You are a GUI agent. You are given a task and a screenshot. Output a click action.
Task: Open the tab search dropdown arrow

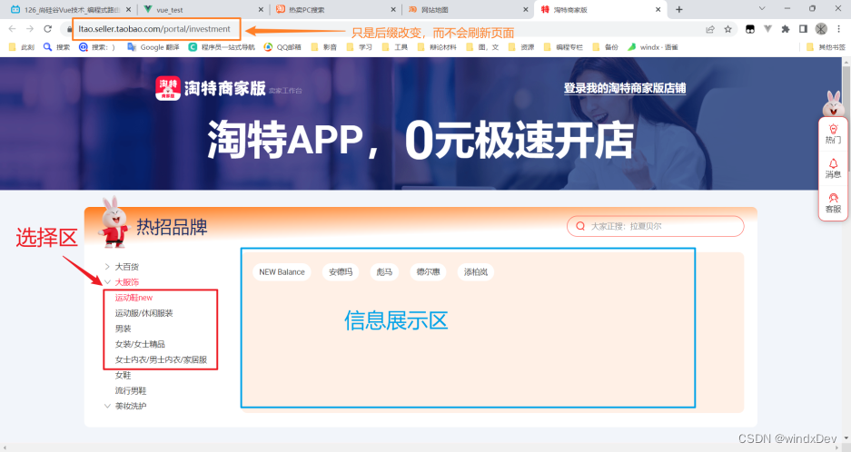(x=762, y=9)
